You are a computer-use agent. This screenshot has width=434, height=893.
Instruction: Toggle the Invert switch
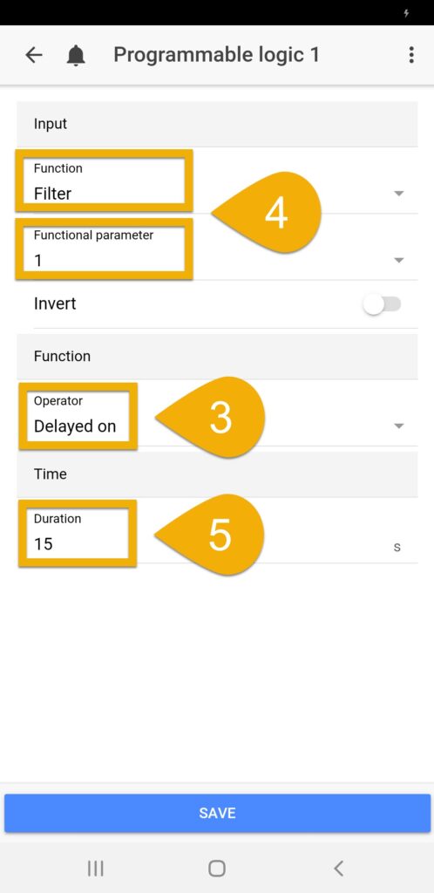point(383,304)
